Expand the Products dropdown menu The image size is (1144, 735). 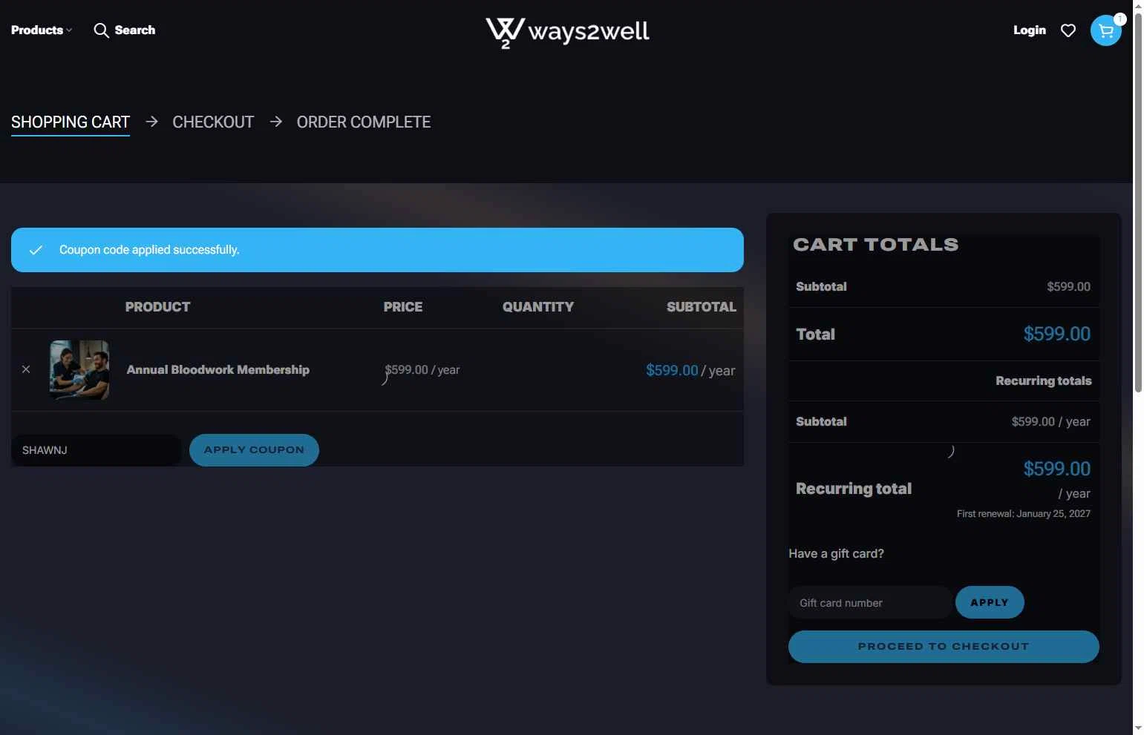pyautogui.click(x=42, y=30)
